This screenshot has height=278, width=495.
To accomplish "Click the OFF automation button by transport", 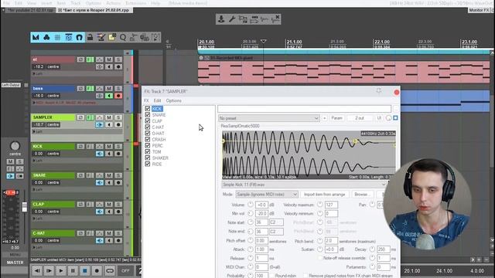I will pyautogui.click(x=125, y=271).
